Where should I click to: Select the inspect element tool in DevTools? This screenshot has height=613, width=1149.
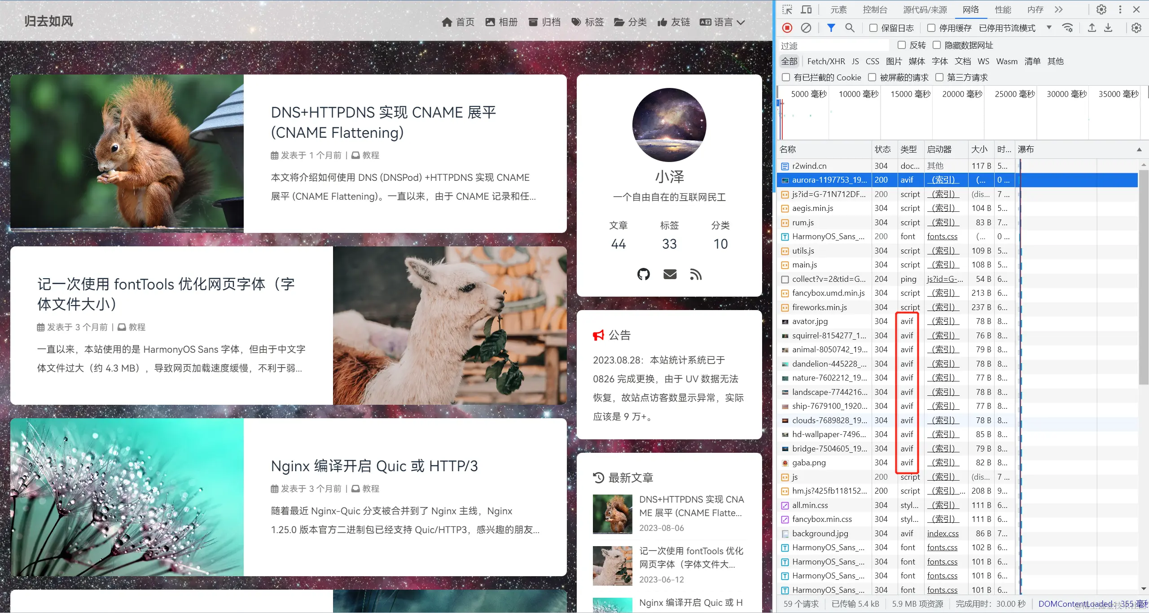787,9
